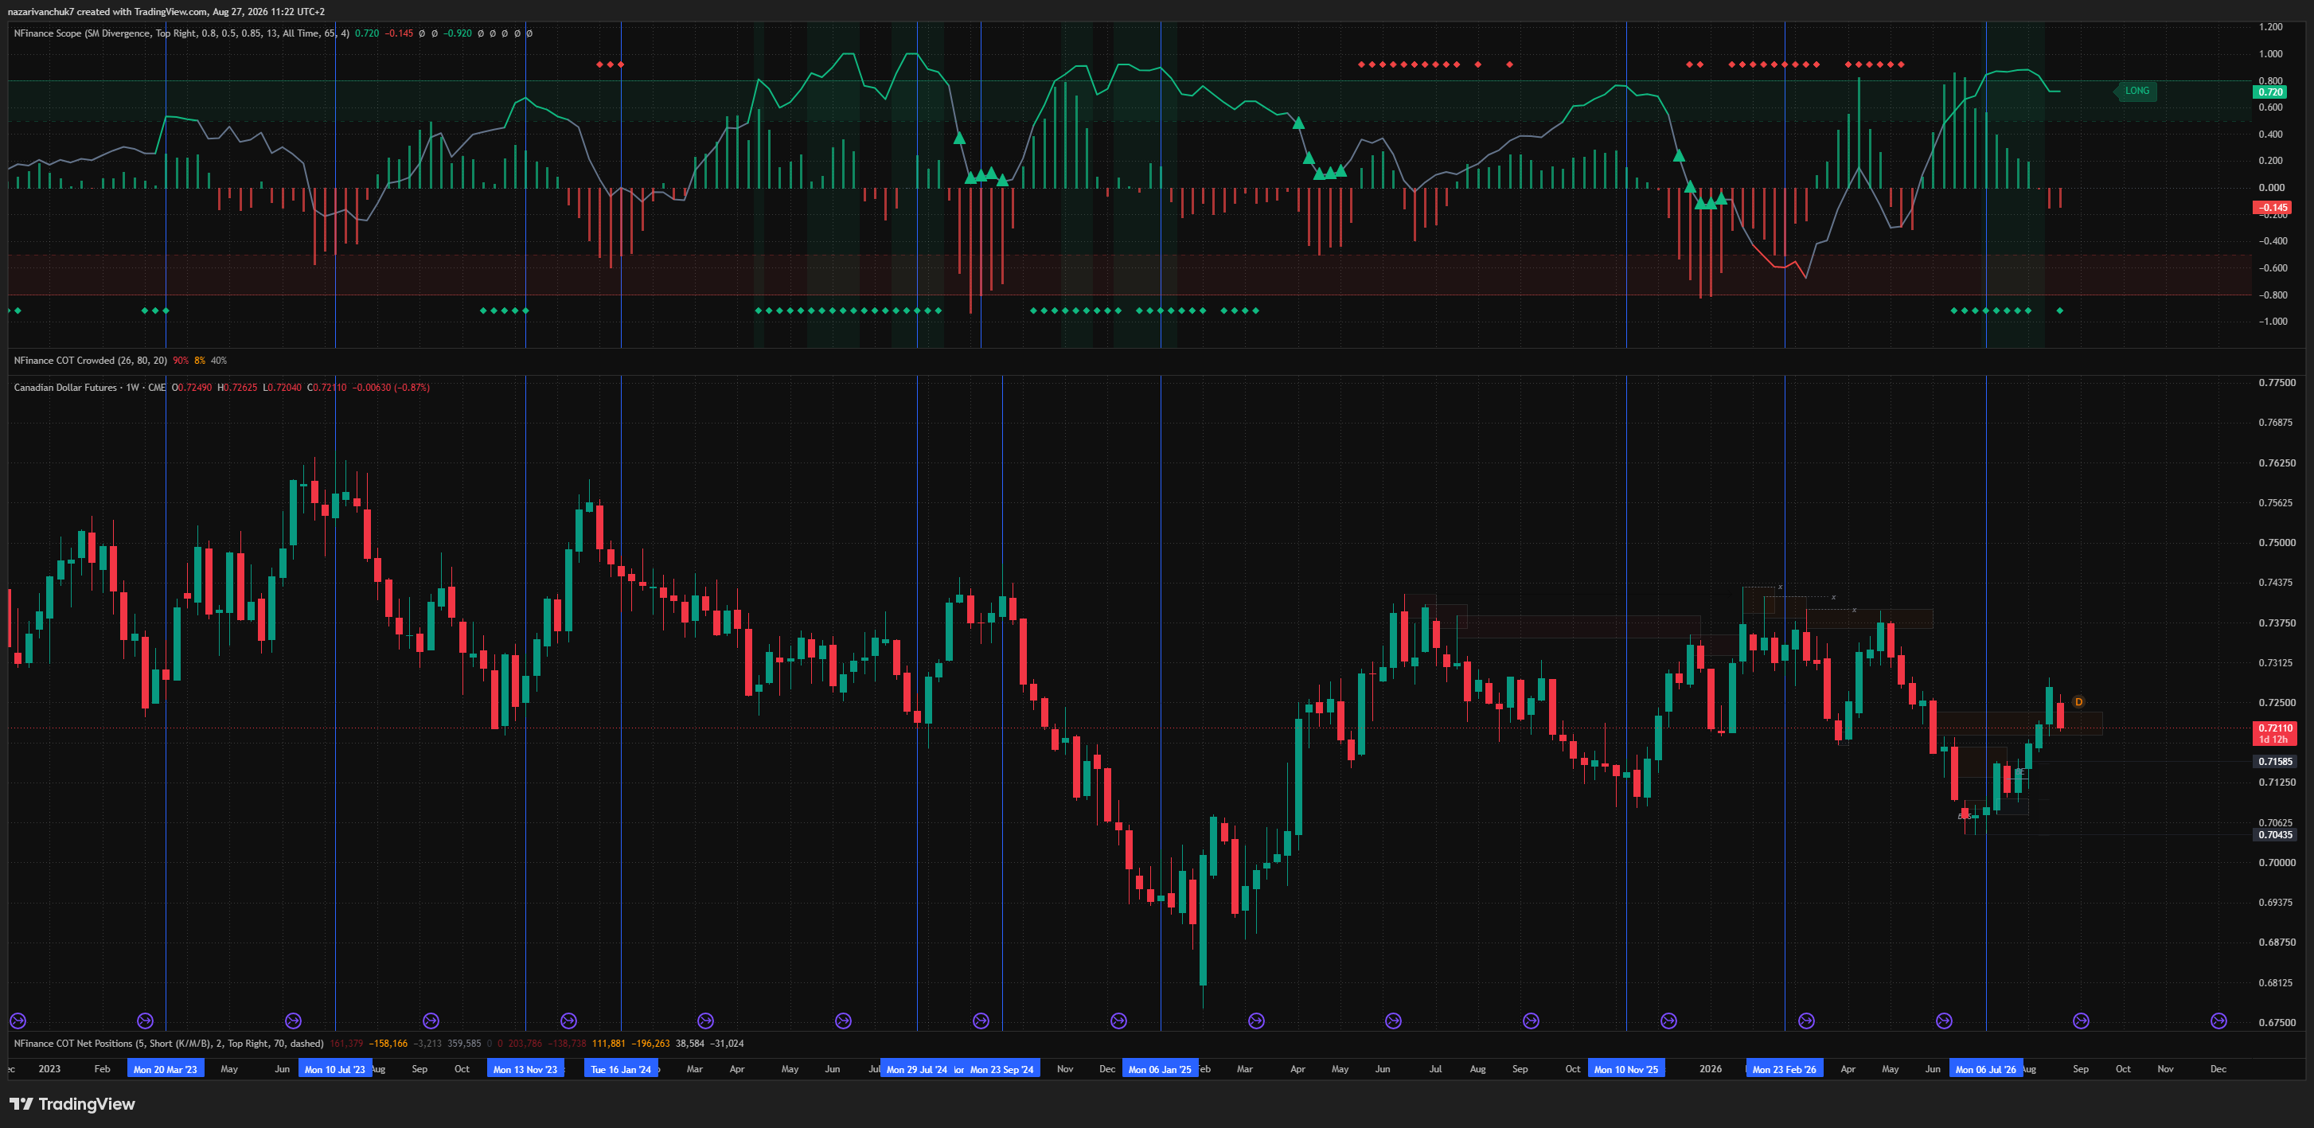The image size is (2314, 1128).
Task: Click the 0.70435 price level label
Action: 2274,834
